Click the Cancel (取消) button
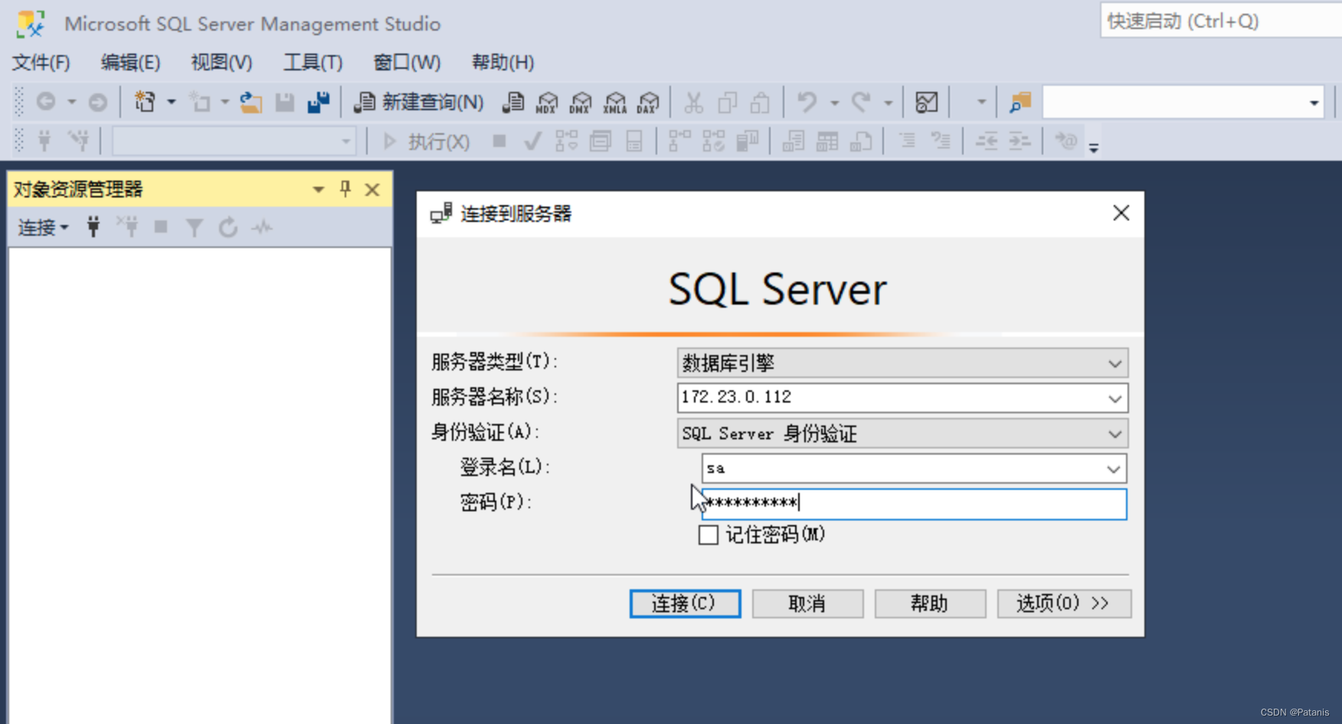The image size is (1342, 724). click(x=807, y=604)
